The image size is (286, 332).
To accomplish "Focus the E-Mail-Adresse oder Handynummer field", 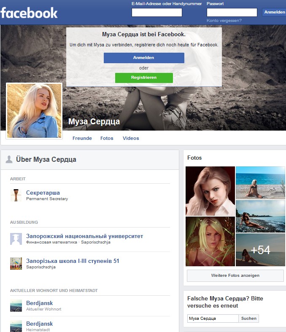I will (x=156, y=12).
